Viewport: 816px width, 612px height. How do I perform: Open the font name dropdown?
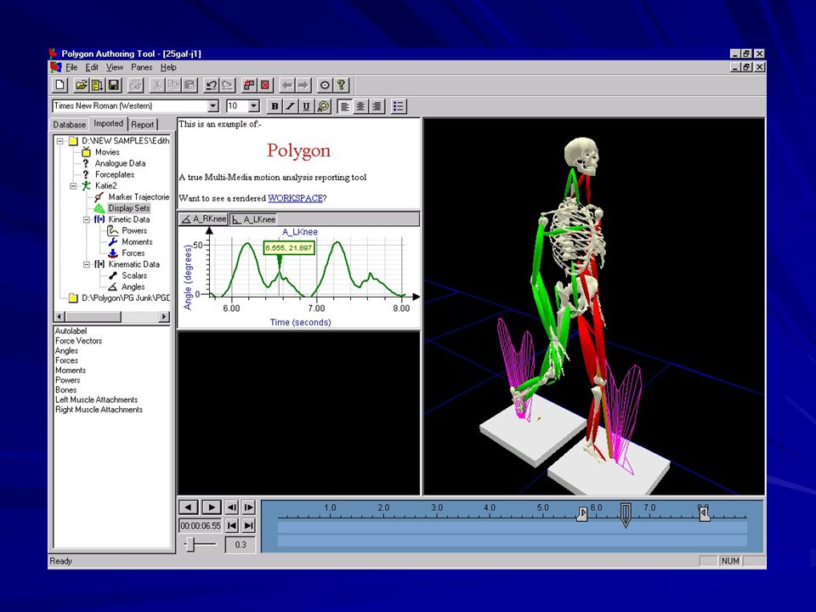coord(213,106)
